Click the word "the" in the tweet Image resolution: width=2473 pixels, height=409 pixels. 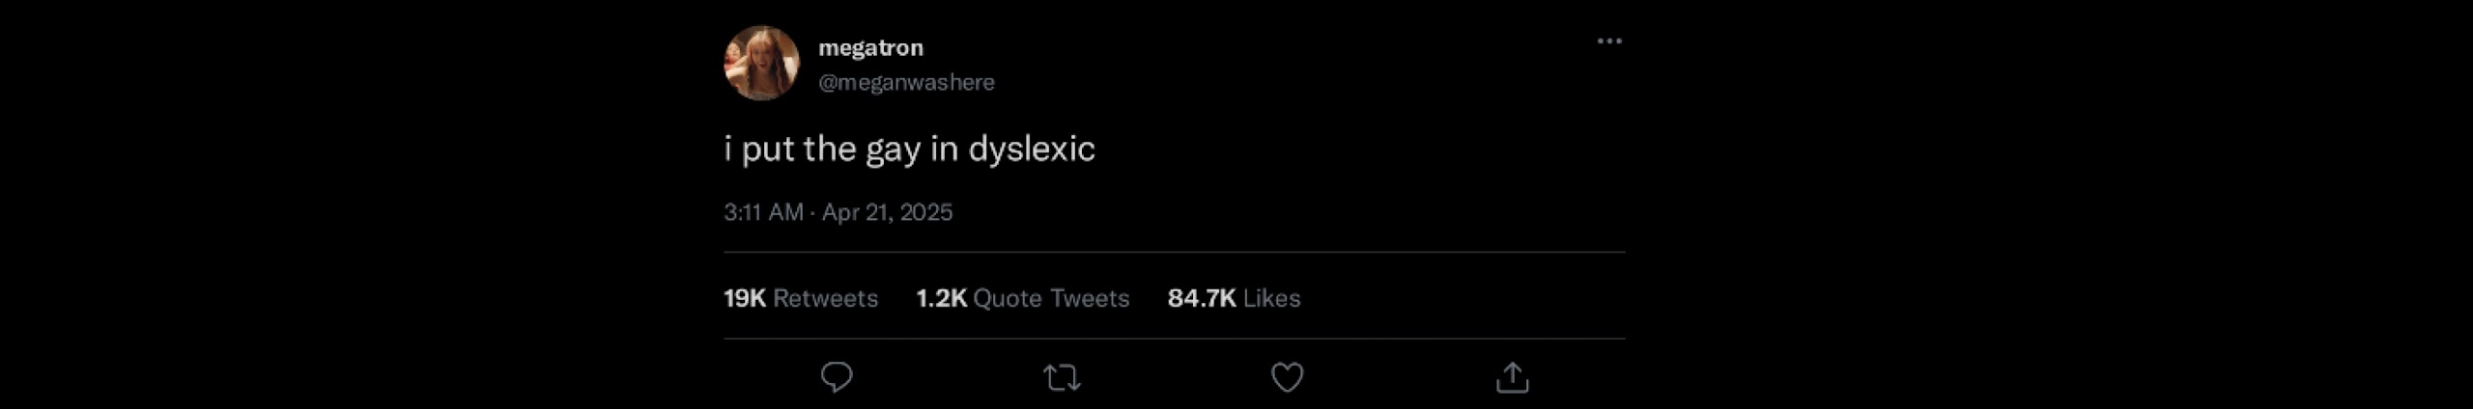830,149
